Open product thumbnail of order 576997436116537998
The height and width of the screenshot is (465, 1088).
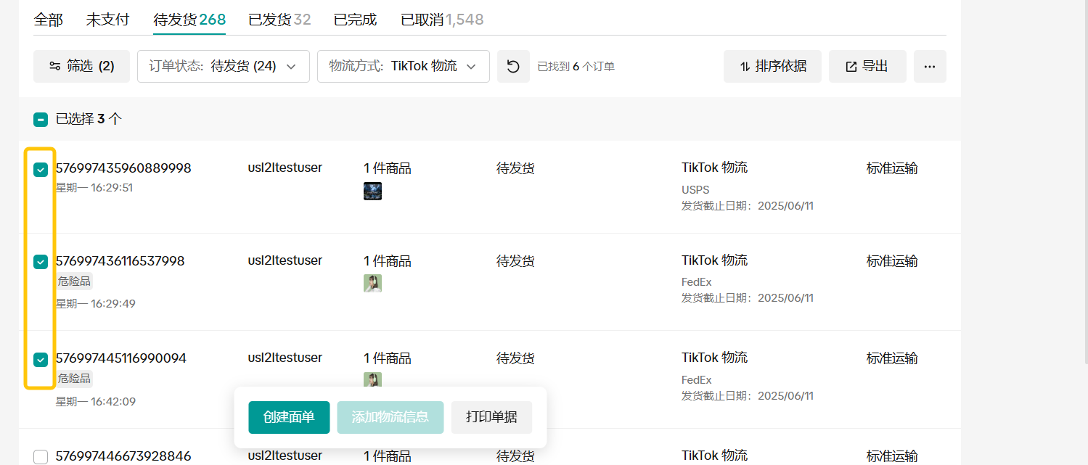coord(372,284)
